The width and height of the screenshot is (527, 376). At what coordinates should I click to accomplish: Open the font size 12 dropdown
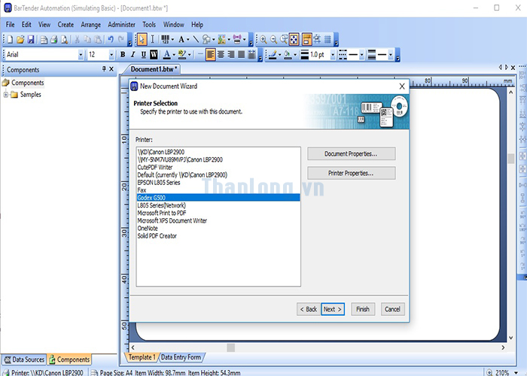coord(112,55)
